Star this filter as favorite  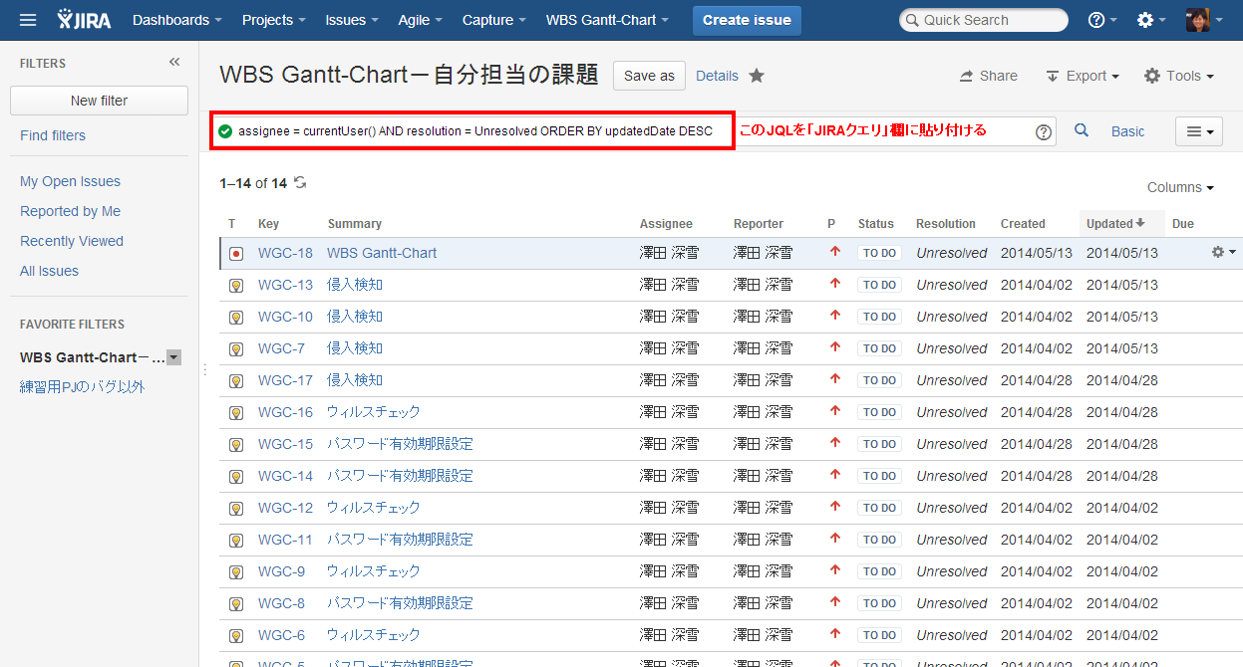757,76
